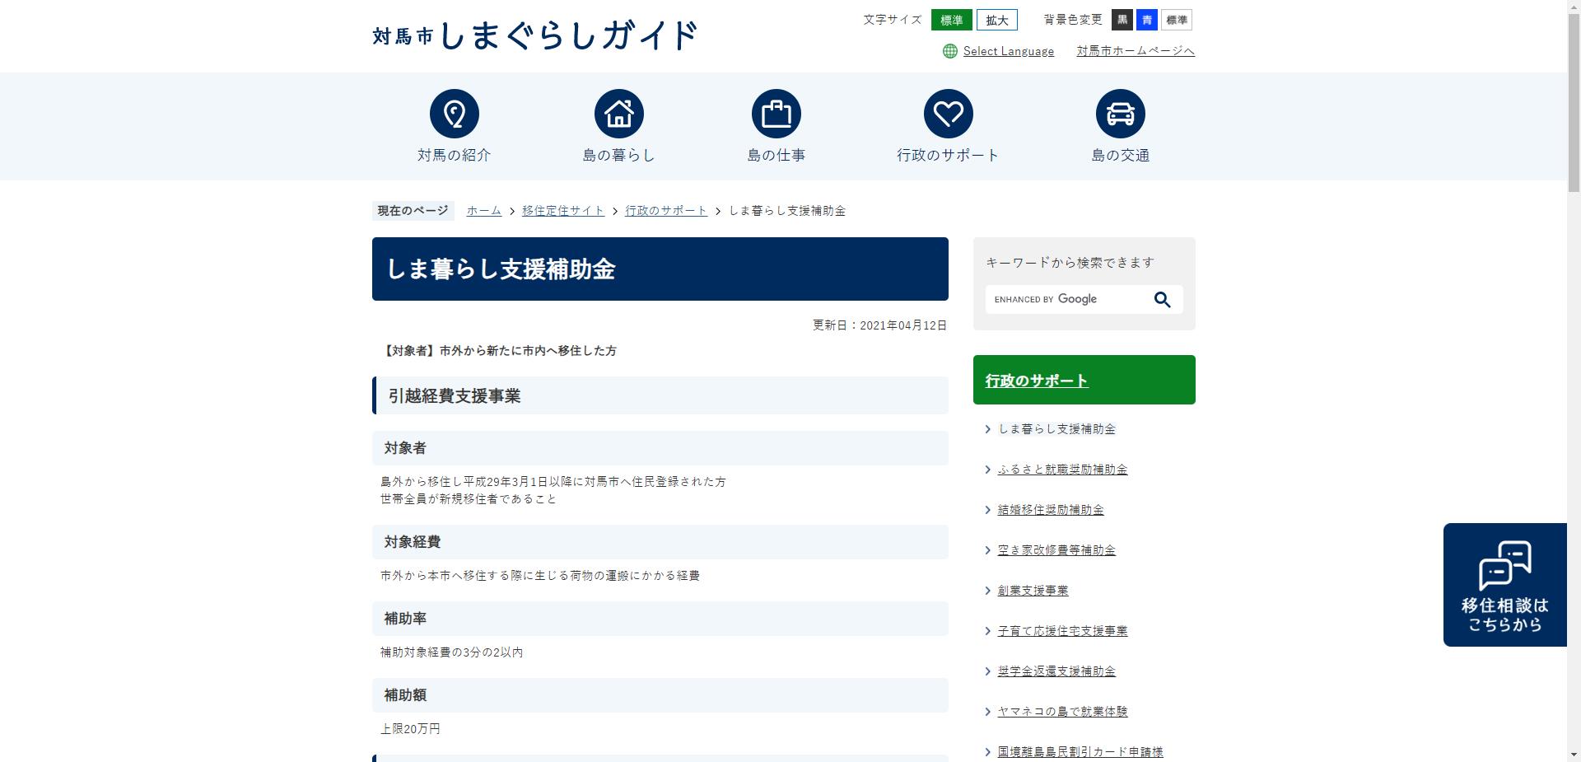Open 移住定住サイト from breadcrumb trail

(563, 210)
